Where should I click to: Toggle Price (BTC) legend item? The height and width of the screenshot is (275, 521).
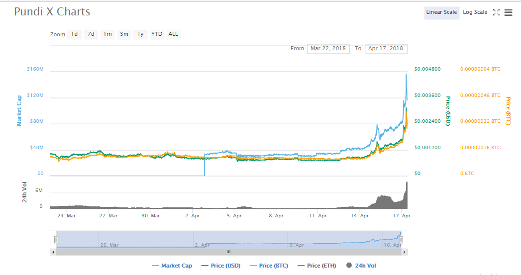pos(269,266)
